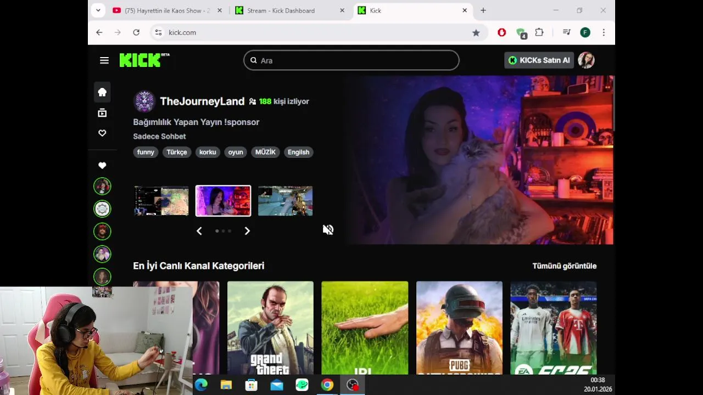Viewport: 703px width, 395px height.
Task: Bookmark this page with star icon
Action: [x=476, y=32]
